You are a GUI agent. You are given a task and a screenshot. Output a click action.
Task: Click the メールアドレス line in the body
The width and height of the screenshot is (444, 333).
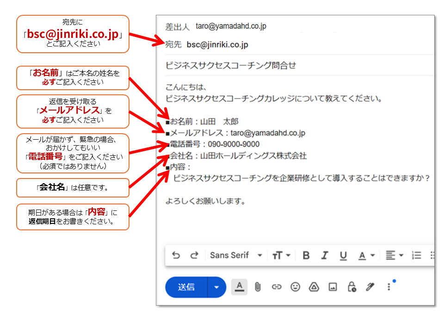coord(235,133)
